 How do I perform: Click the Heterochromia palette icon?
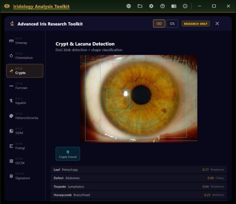[x=11, y=116]
